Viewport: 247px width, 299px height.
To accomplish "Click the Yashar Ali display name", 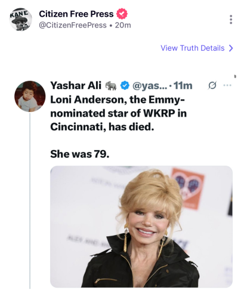I will pos(76,86).
